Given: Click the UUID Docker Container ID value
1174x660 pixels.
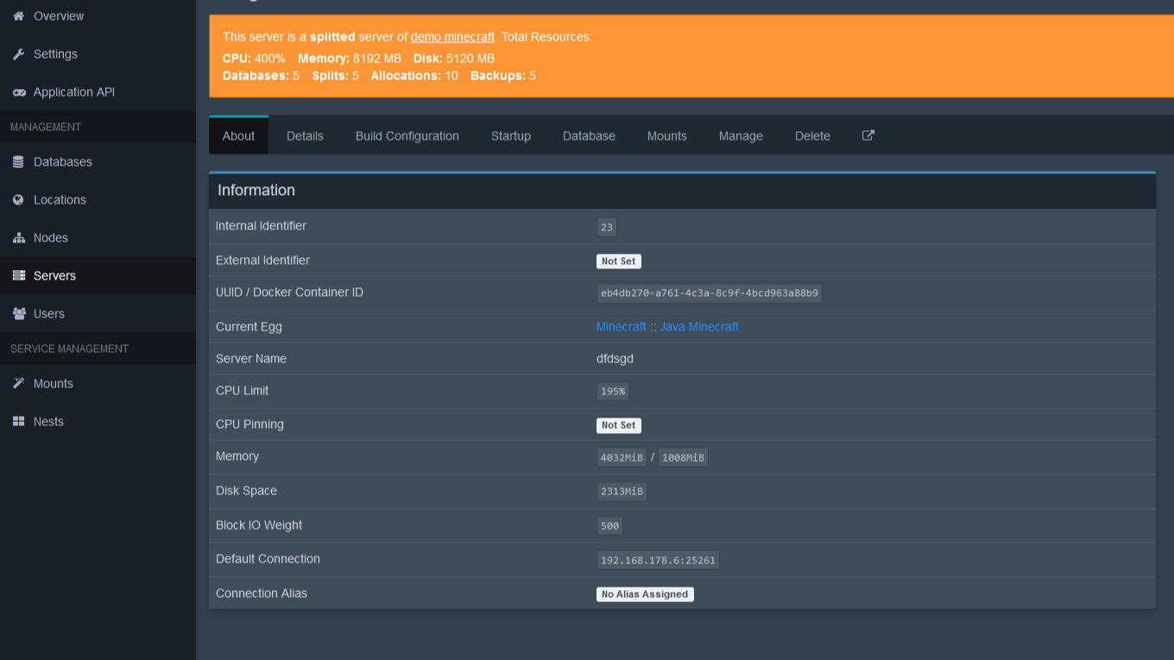Looking at the screenshot, I should [709, 293].
